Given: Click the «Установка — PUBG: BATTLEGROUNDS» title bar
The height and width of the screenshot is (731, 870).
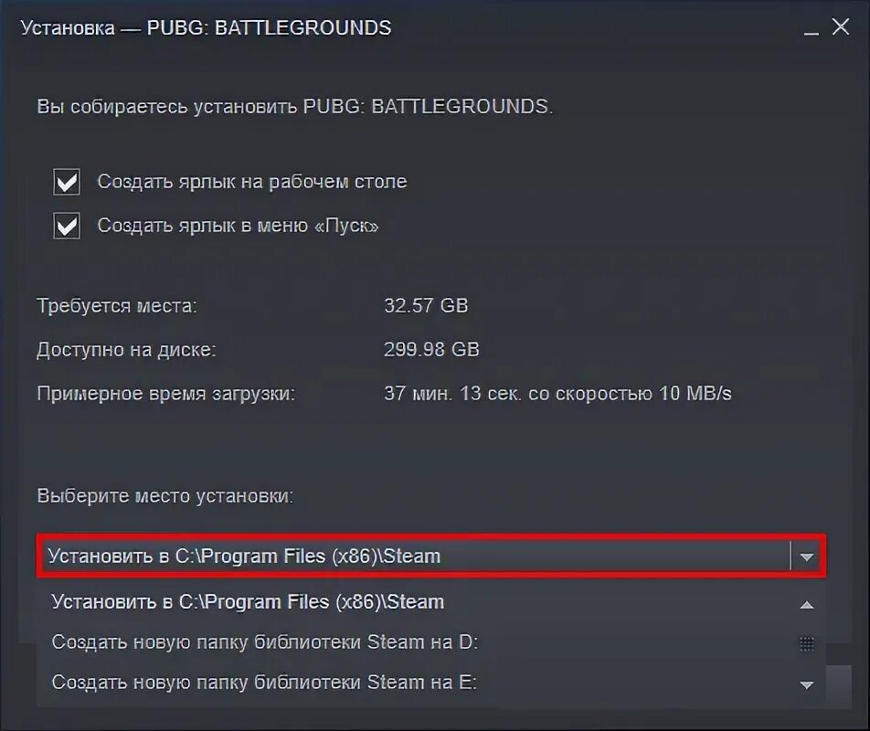Looking at the screenshot, I should click(x=206, y=27).
